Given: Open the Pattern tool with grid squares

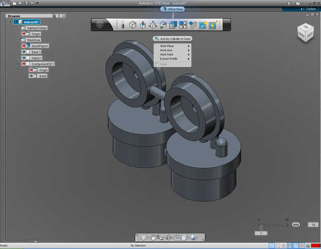Looking at the screenshot, I should pos(183,24).
